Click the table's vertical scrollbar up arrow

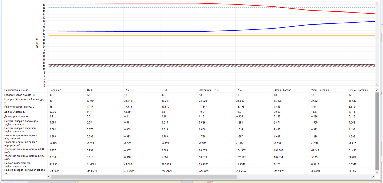pos(377,90)
